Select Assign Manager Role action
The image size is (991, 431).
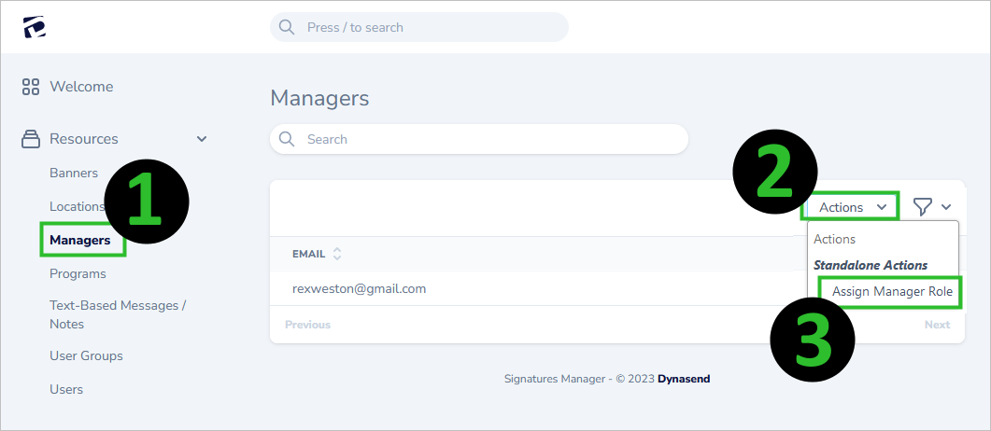point(892,292)
